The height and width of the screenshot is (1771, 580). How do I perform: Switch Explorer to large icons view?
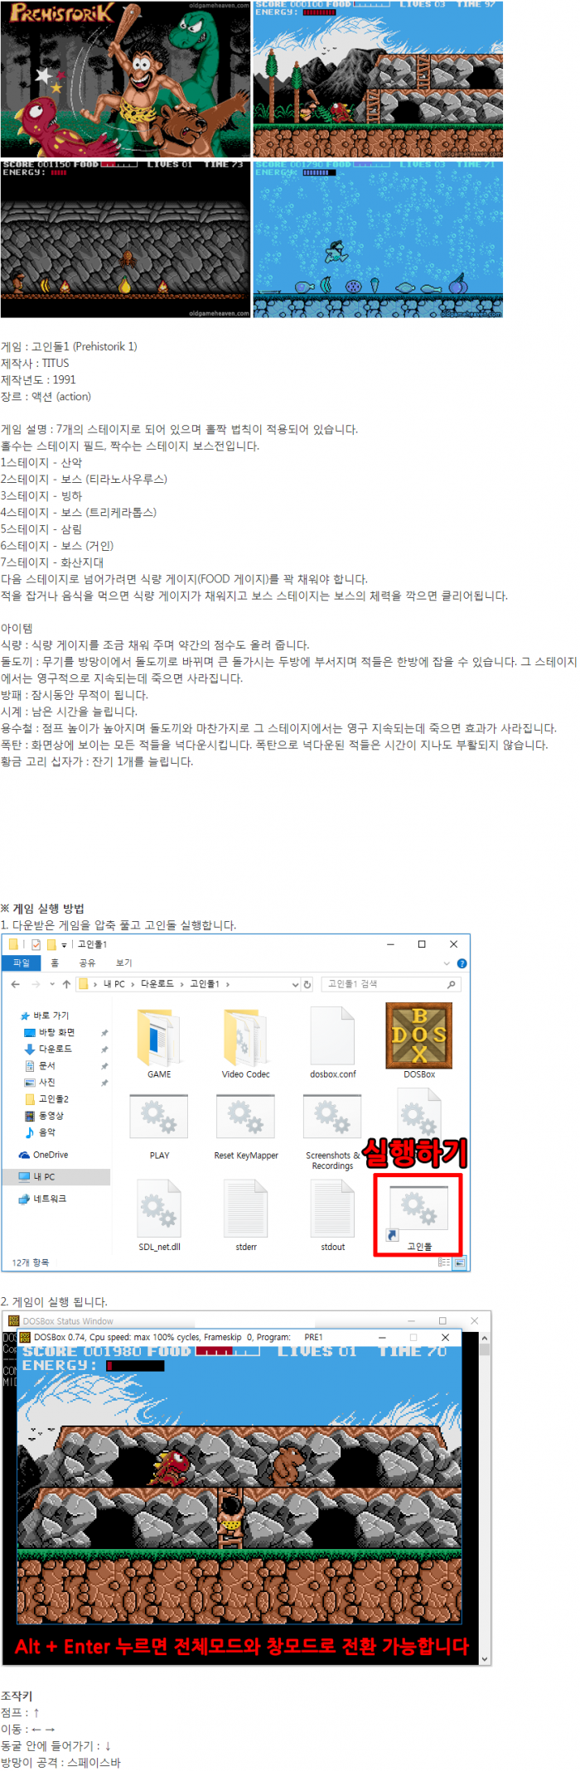pos(459,1262)
